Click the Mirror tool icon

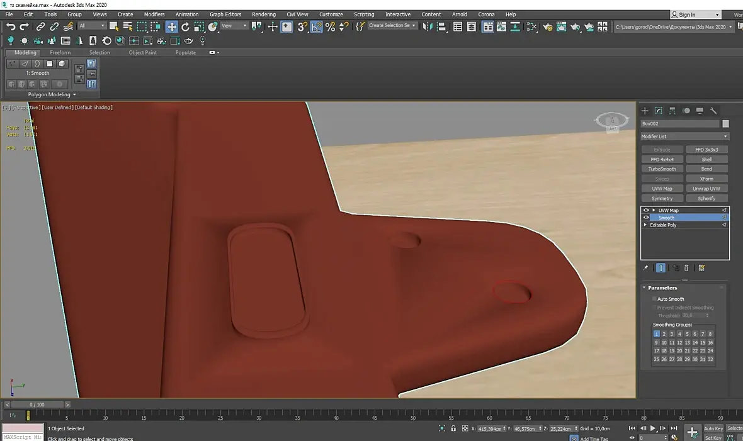coord(428,26)
